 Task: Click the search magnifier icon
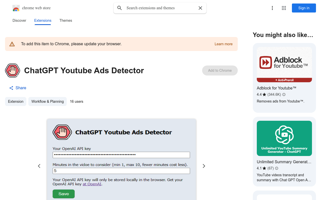pos(120,8)
